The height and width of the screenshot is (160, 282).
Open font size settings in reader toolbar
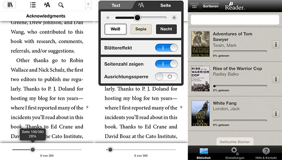pos(47,5)
